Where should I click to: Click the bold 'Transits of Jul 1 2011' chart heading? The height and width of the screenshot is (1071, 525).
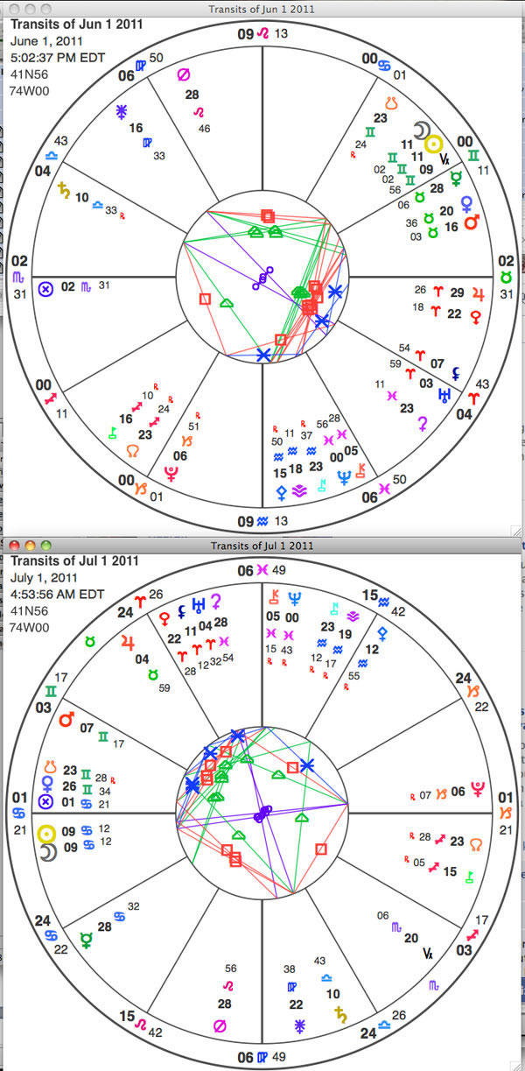[75, 562]
